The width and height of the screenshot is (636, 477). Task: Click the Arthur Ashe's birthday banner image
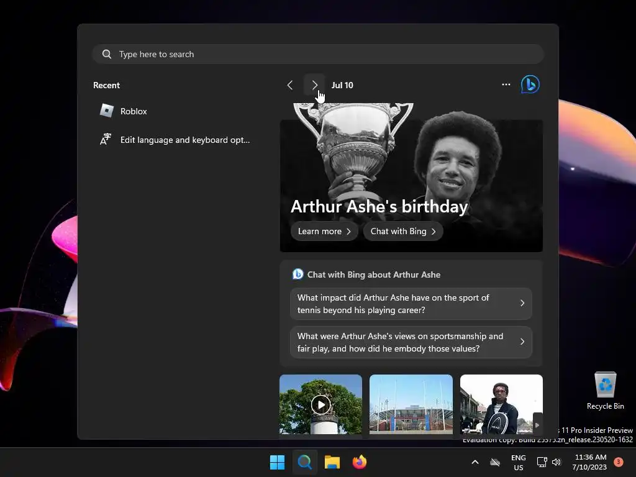(x=411, y=178)
